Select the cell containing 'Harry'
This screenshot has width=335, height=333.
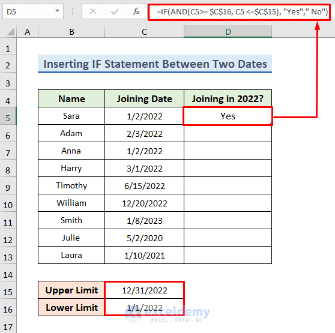pos(71,168)
